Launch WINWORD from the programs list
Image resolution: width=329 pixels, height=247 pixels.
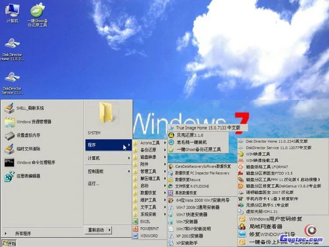pos(150,236)
